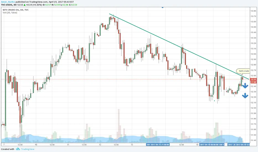Click the L:52.48 low value
Viewport: 258px width, 152px height.
click(64, 5)
